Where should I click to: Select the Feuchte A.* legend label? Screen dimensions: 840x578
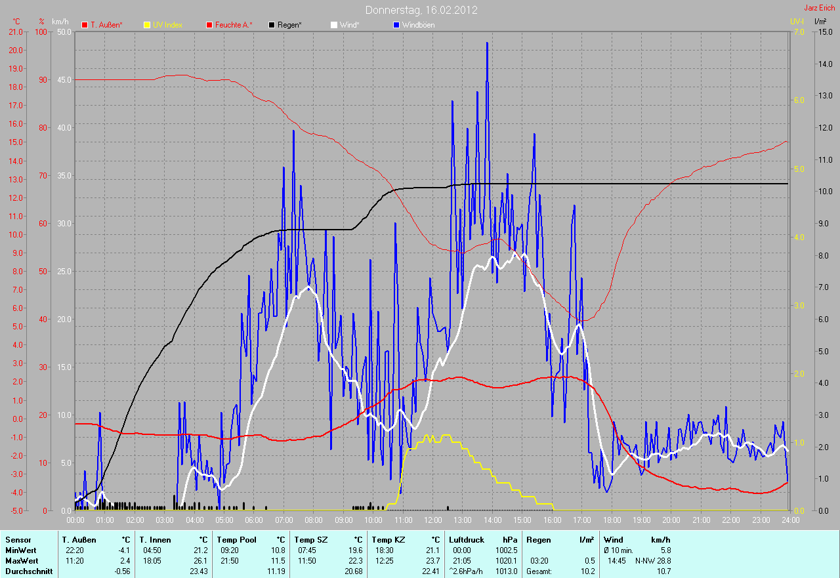pyautogui.click(x=234, y=25)
